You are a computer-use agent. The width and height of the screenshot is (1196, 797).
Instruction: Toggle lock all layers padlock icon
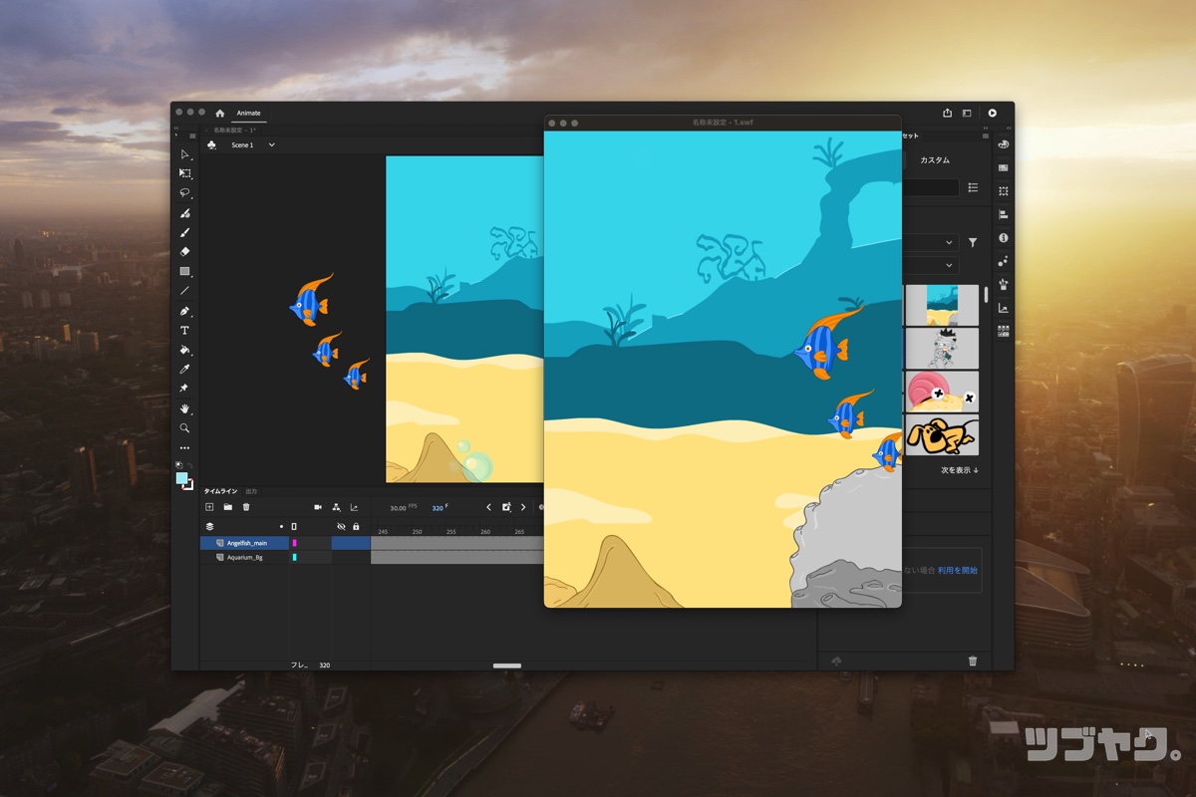356,526
